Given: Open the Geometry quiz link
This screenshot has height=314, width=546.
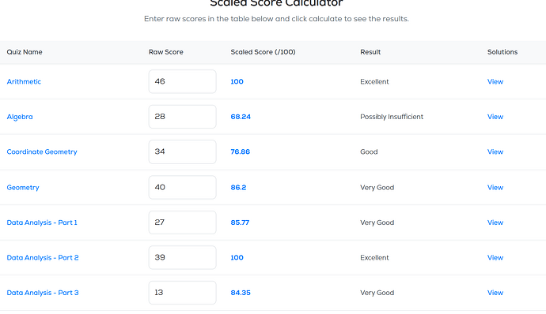Looking at the screenshot, I should [x=23, y=188].
